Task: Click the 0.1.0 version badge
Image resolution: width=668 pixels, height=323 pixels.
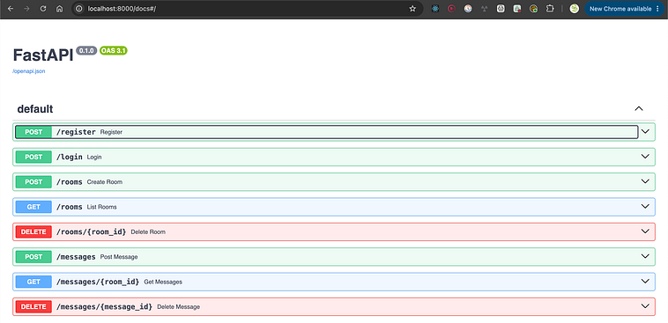Action: (87, 51)
